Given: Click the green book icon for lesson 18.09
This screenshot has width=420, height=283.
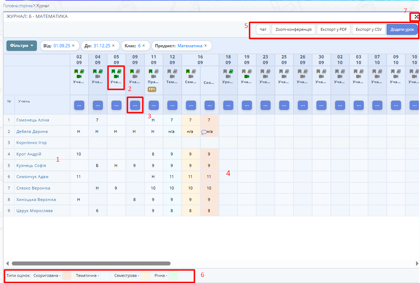Looking at the screenshot, I should (231, 71).
